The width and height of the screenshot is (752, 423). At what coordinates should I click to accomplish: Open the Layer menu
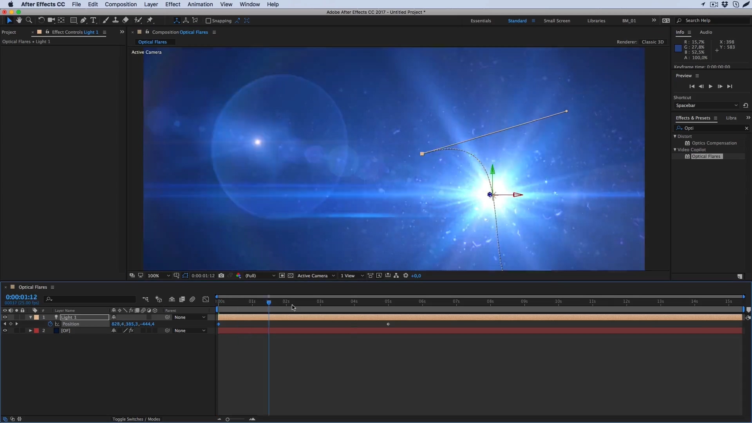coord(151,4)
